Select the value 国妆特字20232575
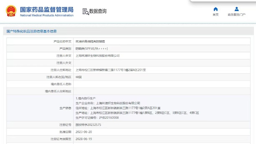 click(x=88, y=125)
